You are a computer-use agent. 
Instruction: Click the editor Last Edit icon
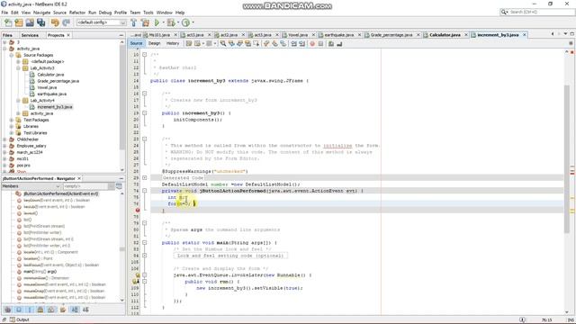pyautogui.click(x=188, y=44)
